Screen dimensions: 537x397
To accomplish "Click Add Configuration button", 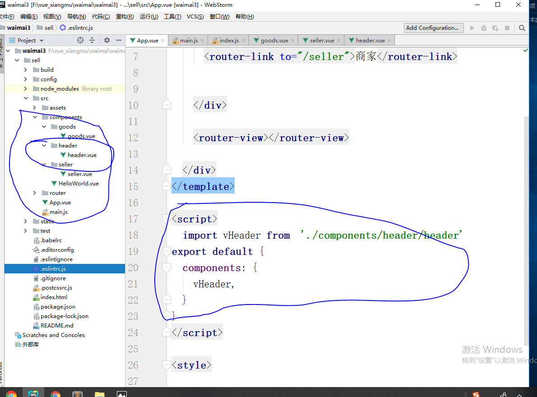I will pyautogui.click(x=433, y=28).
